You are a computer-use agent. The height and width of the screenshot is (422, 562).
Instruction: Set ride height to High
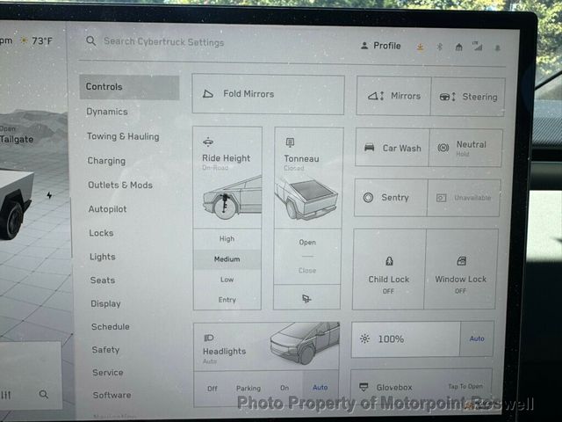tap(227, 239)
